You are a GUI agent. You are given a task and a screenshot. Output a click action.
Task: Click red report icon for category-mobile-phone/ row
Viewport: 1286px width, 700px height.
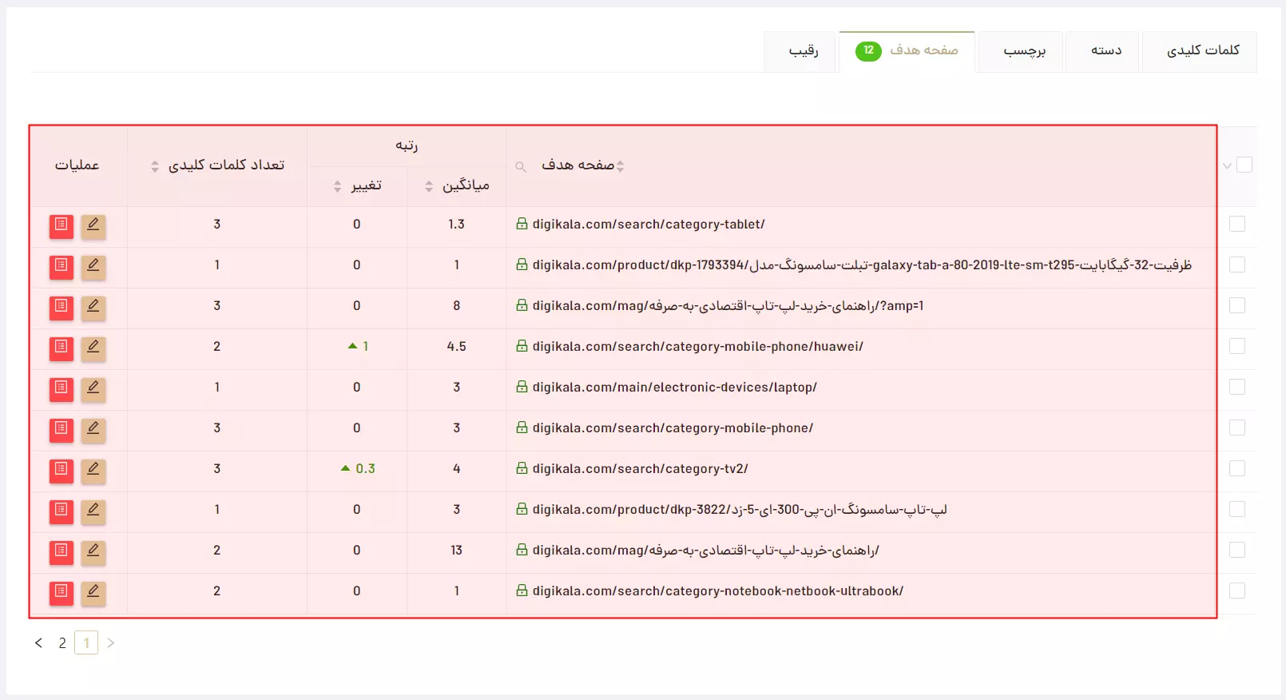[x=62, y=429]
